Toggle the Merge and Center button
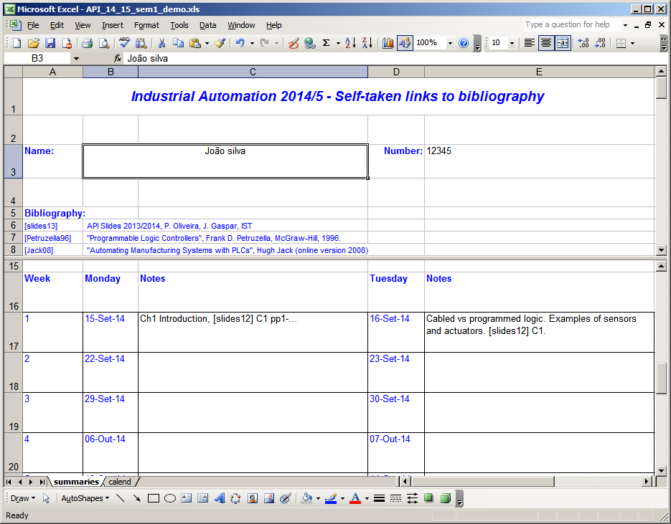 (563, 43)
